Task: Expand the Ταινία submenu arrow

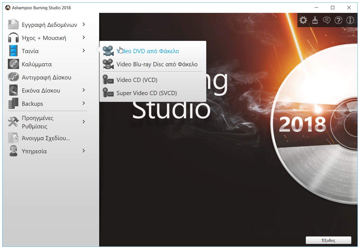Action: (84, 51)
